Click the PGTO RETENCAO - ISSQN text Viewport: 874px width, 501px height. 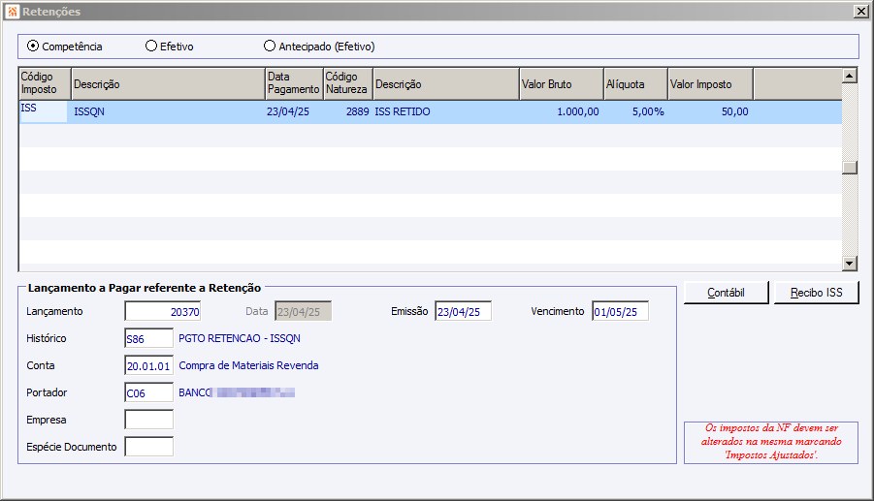[x=240, y=338]
